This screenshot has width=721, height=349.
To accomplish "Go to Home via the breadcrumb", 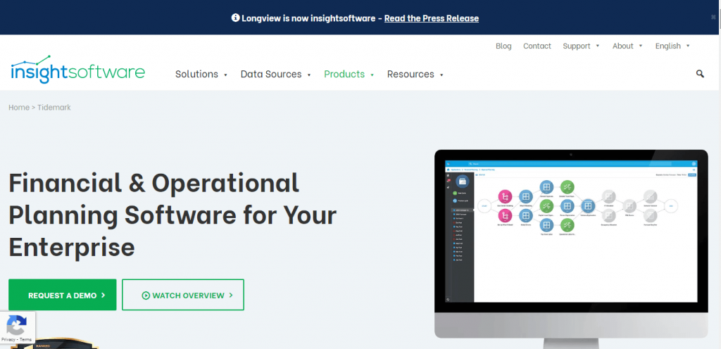I will coord(19,108).
